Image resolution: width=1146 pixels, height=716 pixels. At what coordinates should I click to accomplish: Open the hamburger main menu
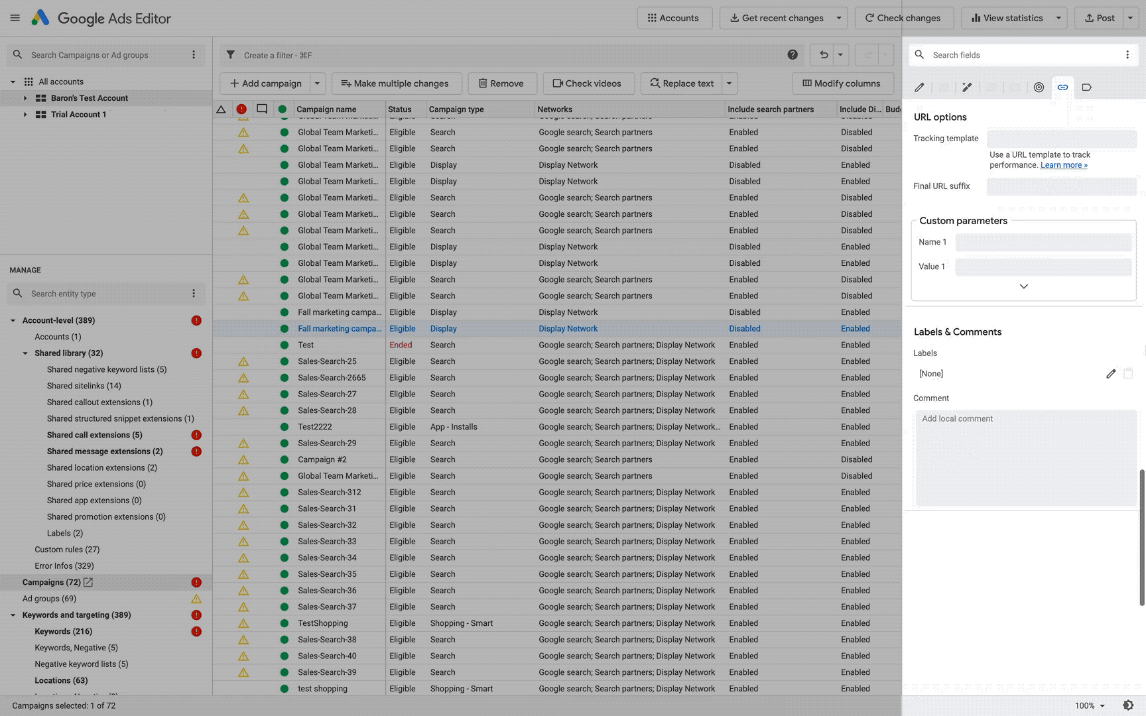(15, 18)
